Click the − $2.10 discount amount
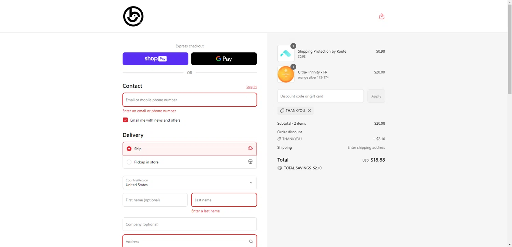Screen dimensions: 512x247 coord(379,139)
